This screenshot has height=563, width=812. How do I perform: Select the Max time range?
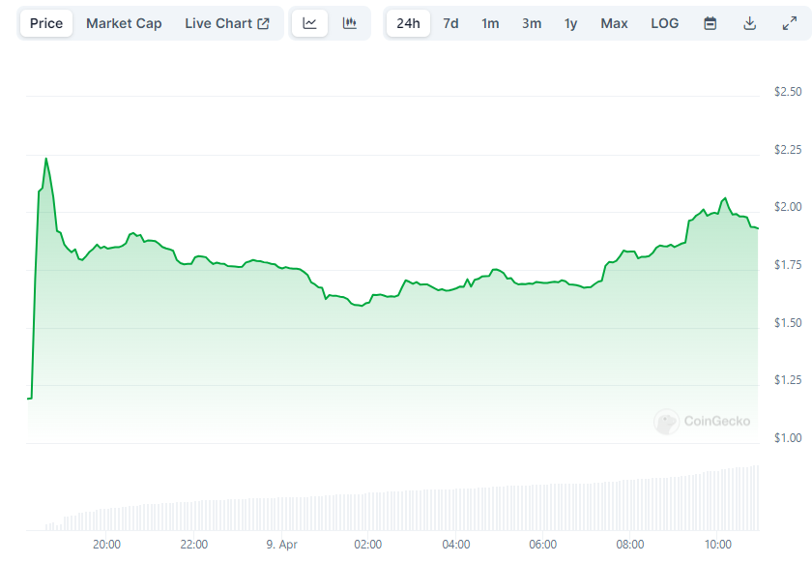pyautogui.click(x=614, y=23)
